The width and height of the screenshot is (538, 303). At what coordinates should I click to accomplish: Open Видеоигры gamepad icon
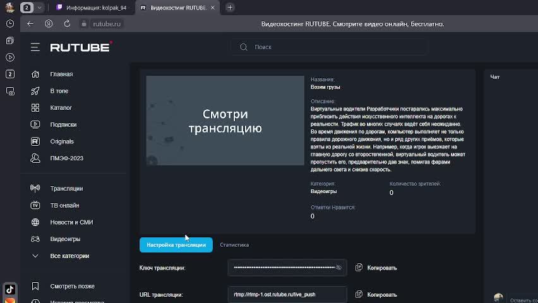(x=35, y=239)
